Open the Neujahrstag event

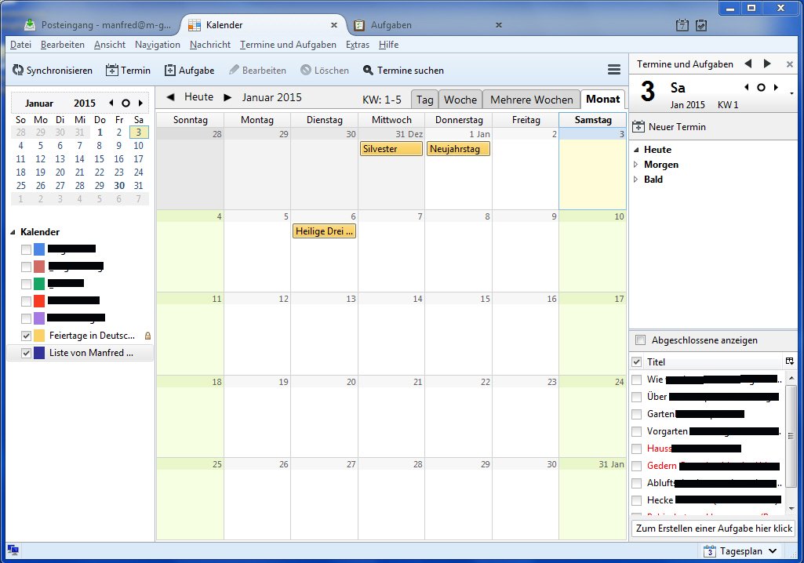458,149
